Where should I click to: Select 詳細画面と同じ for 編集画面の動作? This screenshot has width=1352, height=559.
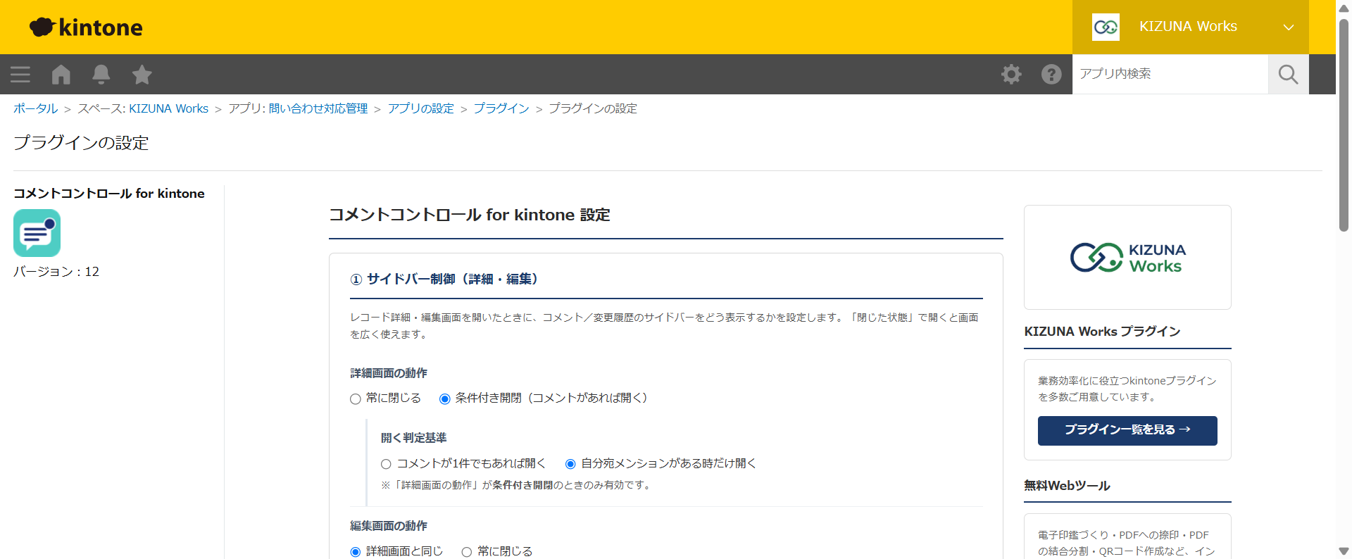tap(356, 552)
